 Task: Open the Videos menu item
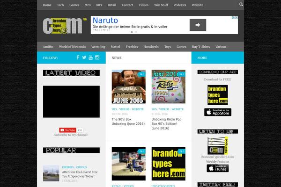pos(143,5)
